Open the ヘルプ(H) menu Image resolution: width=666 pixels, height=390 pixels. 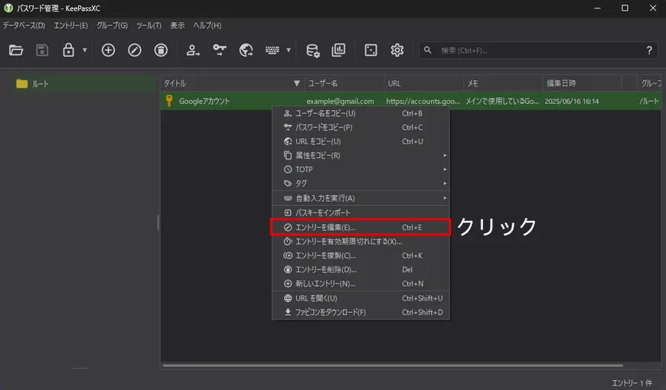pos(207,25)
